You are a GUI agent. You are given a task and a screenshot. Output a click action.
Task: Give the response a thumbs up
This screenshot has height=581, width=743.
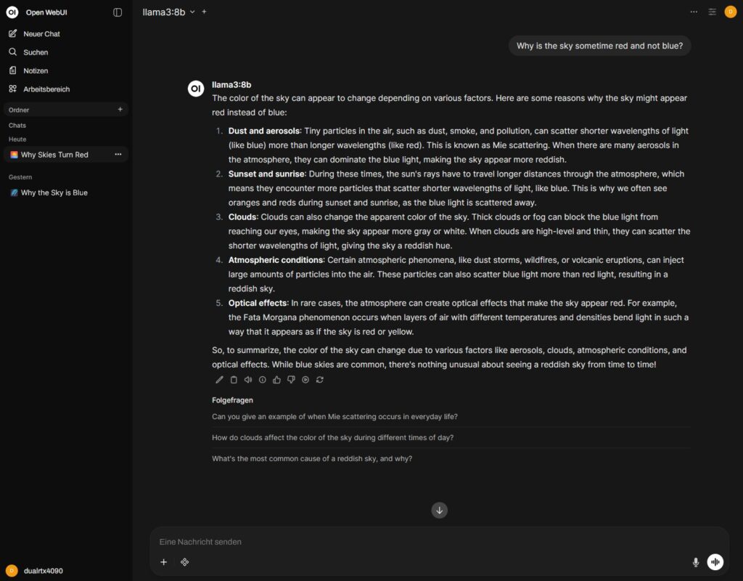pos(276,379)
